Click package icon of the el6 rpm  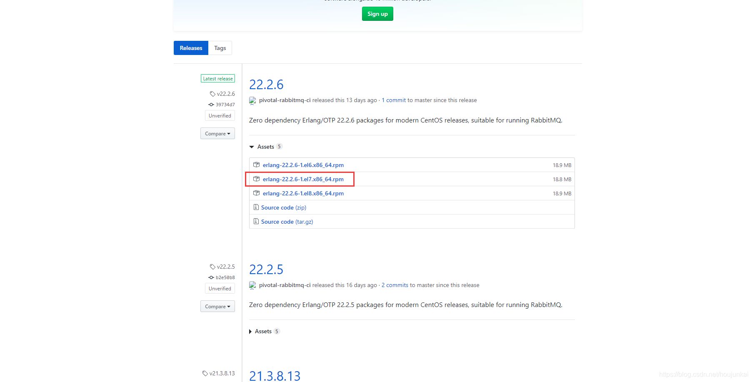(257, 165)
